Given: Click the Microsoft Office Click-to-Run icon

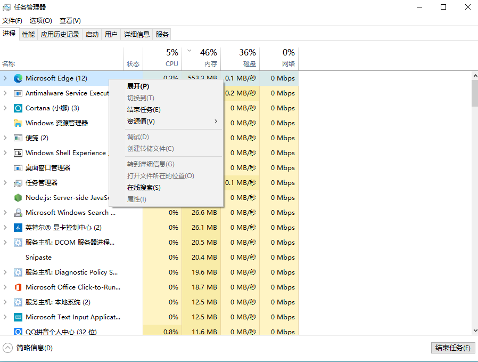Looking at the screenshot, I should (18, 287).
